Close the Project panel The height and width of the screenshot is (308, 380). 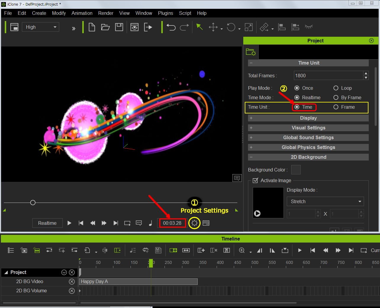[371, 41]
